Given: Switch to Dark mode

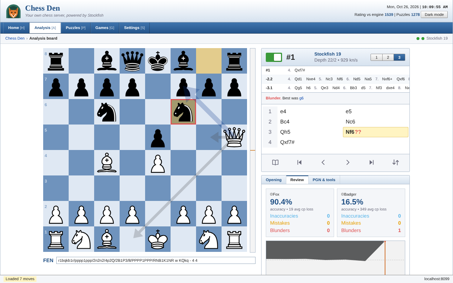Looking at the screenshot, I should click(x=434, y=15).
